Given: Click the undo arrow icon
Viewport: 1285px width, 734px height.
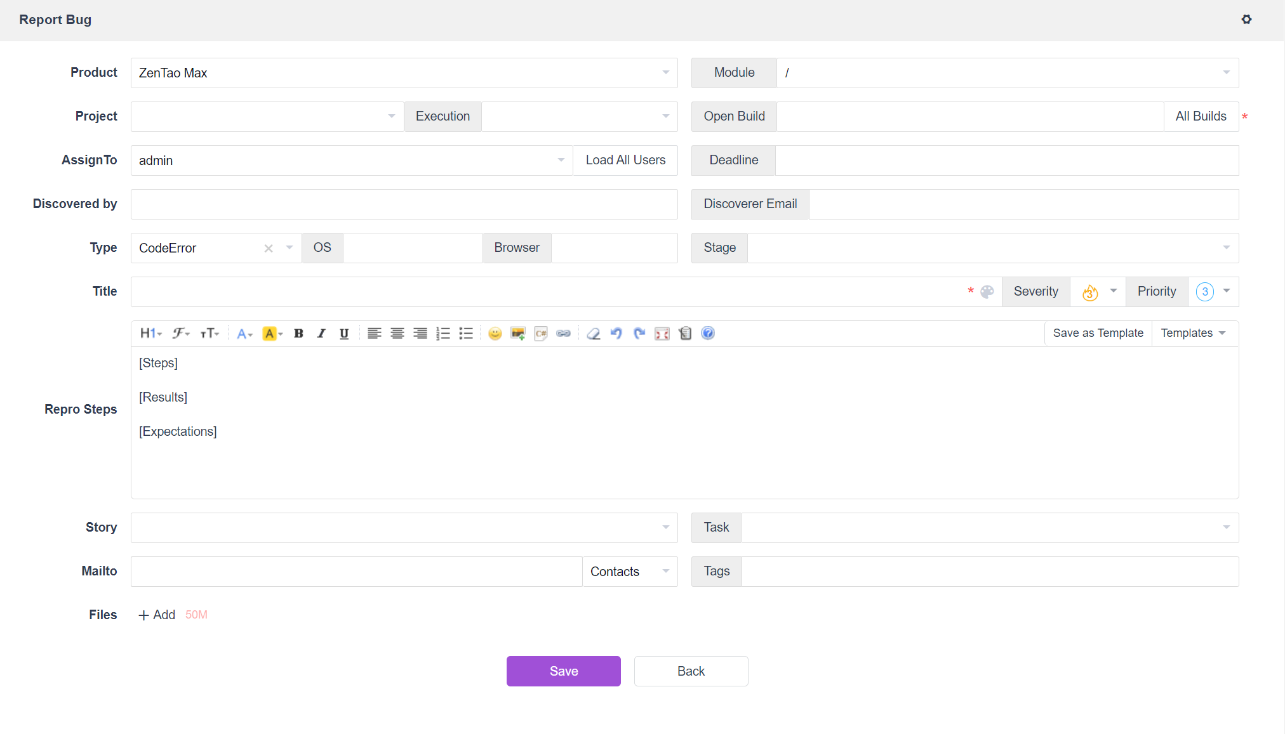Looking at the screenshot, I should [616, 334].
